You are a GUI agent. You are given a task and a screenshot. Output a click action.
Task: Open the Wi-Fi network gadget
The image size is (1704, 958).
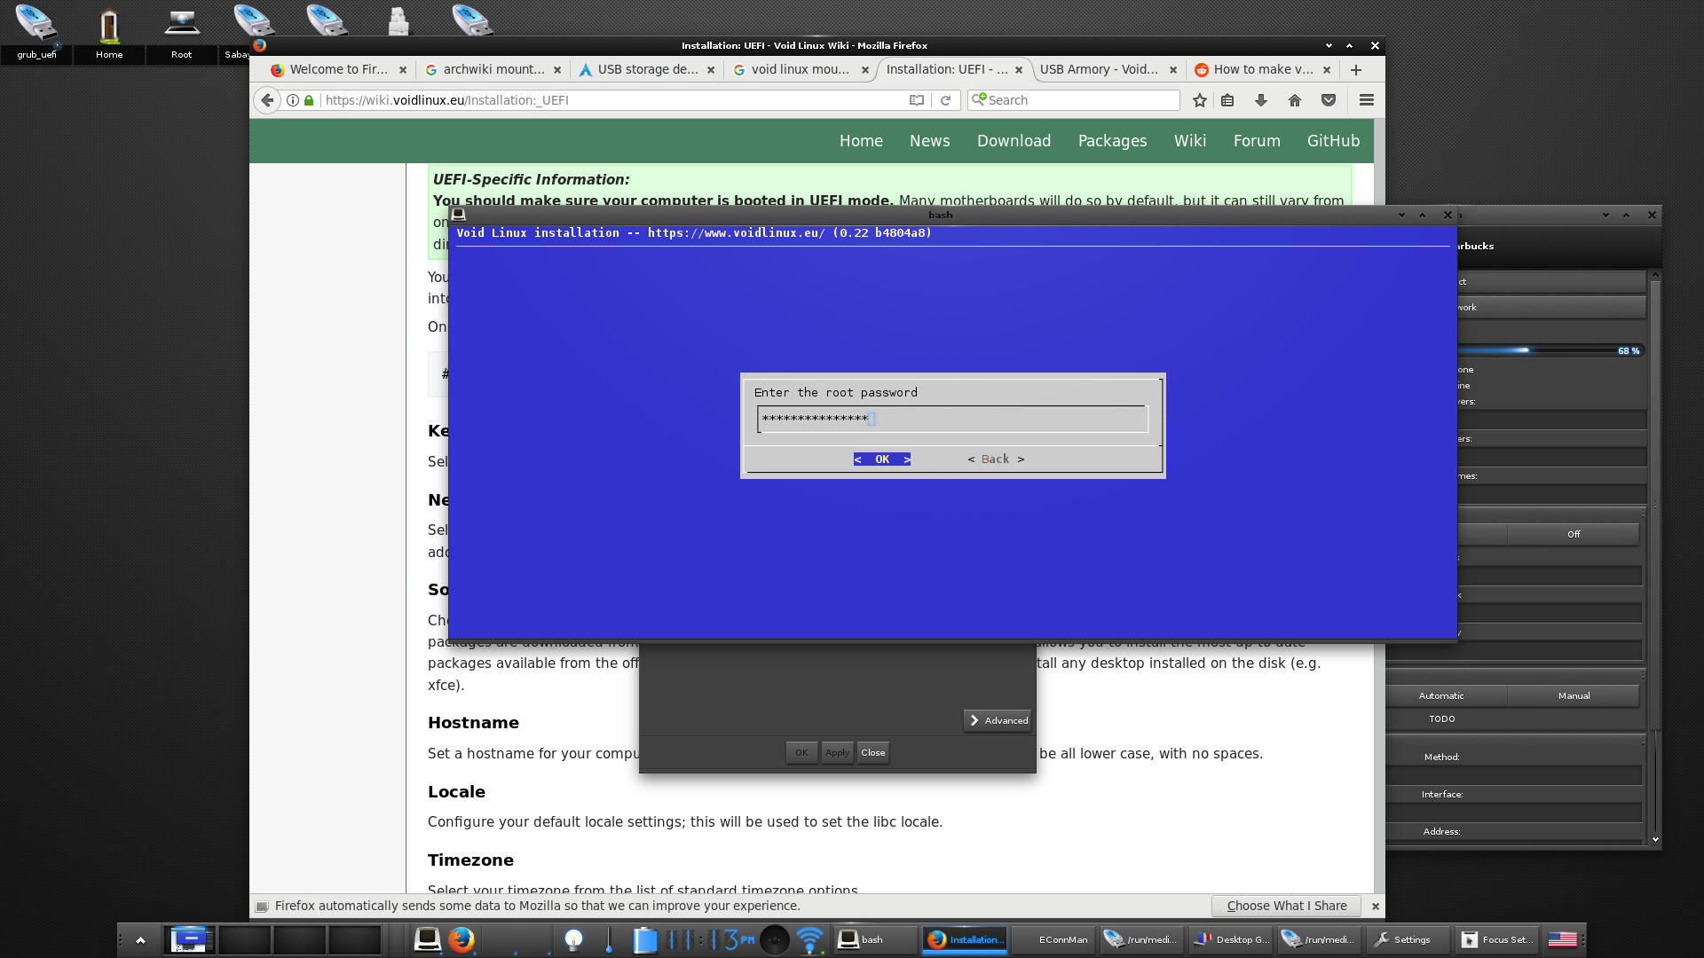pyautogui.click(x=809, y=939)
